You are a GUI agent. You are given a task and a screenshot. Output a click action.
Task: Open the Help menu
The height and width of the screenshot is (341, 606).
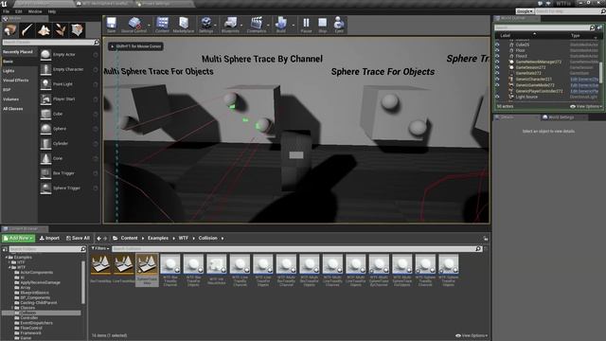pyautogui.click(x=52, y=11)
